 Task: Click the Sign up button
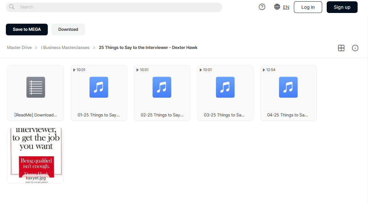(x=342, y=7)
